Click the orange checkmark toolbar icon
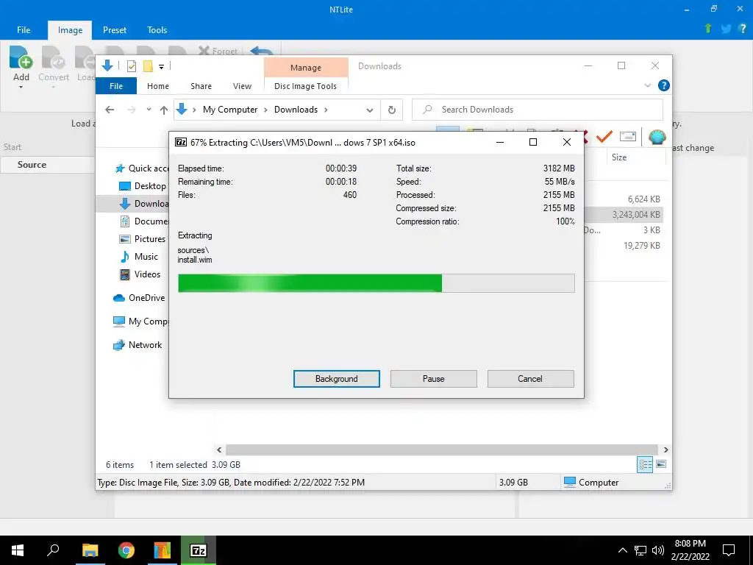Viewport: 753px width, 565px height. [604, 137]
